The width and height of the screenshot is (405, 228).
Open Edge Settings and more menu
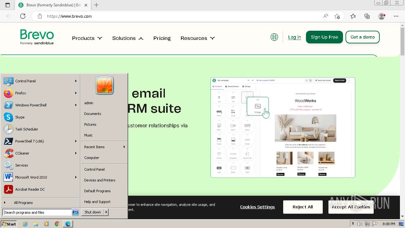(396, 16)
